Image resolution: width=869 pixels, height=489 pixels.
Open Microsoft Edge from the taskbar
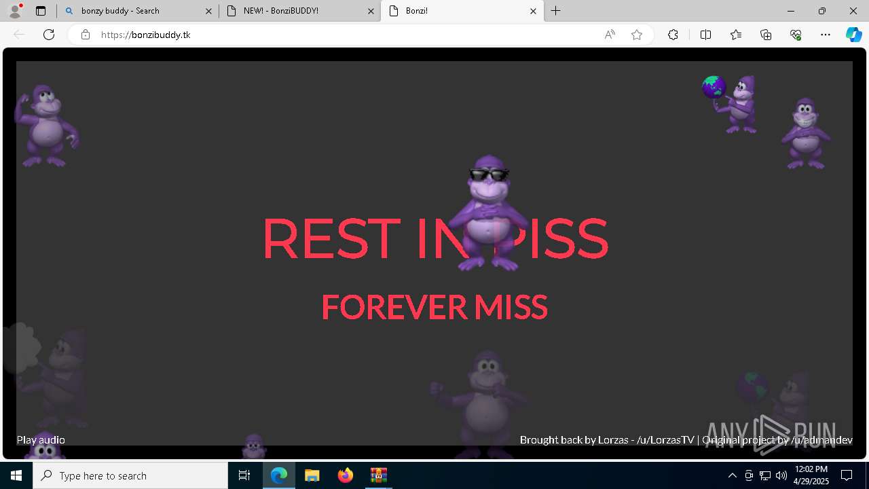tap(279, 475)
